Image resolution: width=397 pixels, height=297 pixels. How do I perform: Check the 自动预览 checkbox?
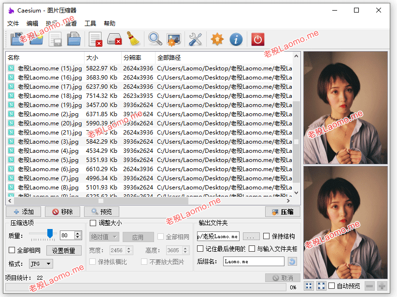click(x=331, y=286)
